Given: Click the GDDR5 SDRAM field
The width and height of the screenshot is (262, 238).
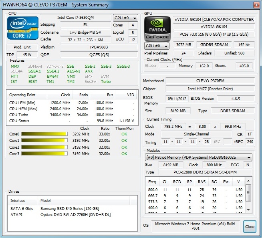Looking at the screenshot, I should pos(214,44).
